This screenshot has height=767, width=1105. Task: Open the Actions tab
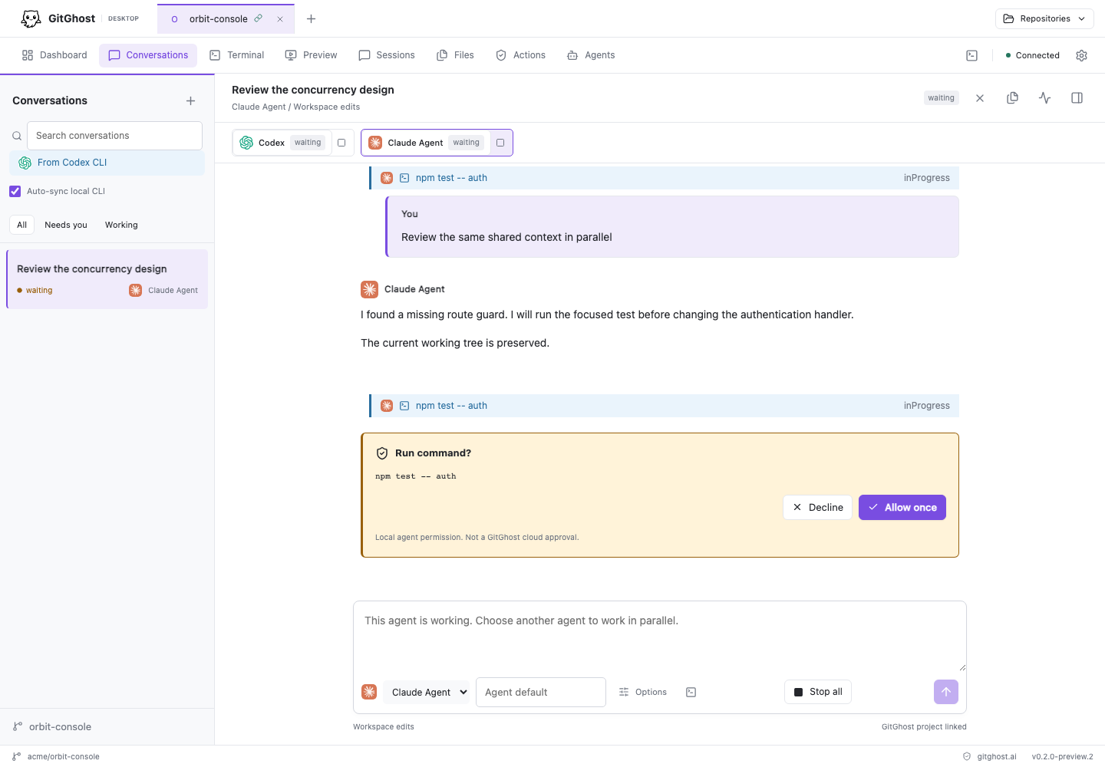520,55
